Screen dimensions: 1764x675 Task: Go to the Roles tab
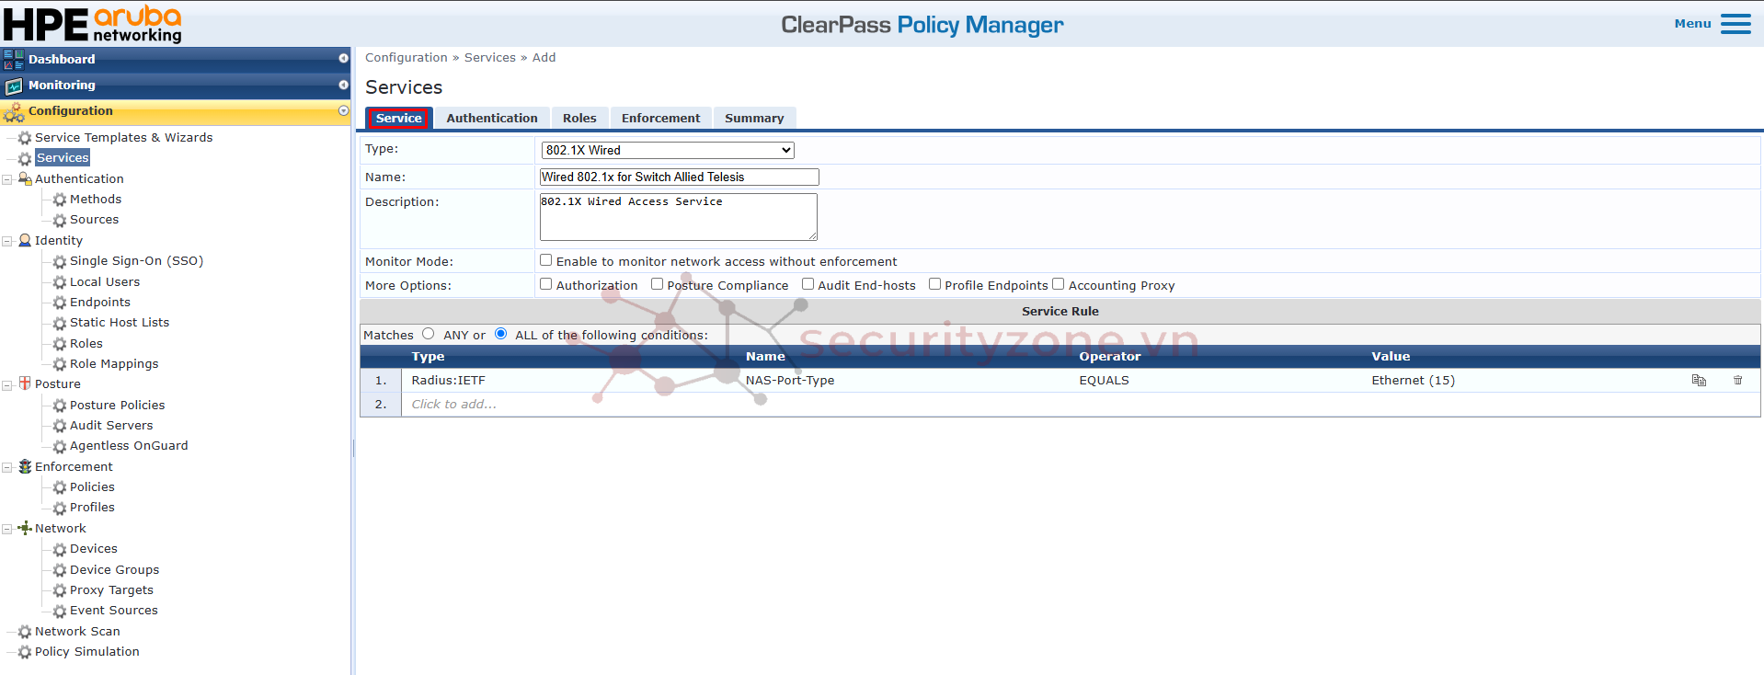(579, 118)
